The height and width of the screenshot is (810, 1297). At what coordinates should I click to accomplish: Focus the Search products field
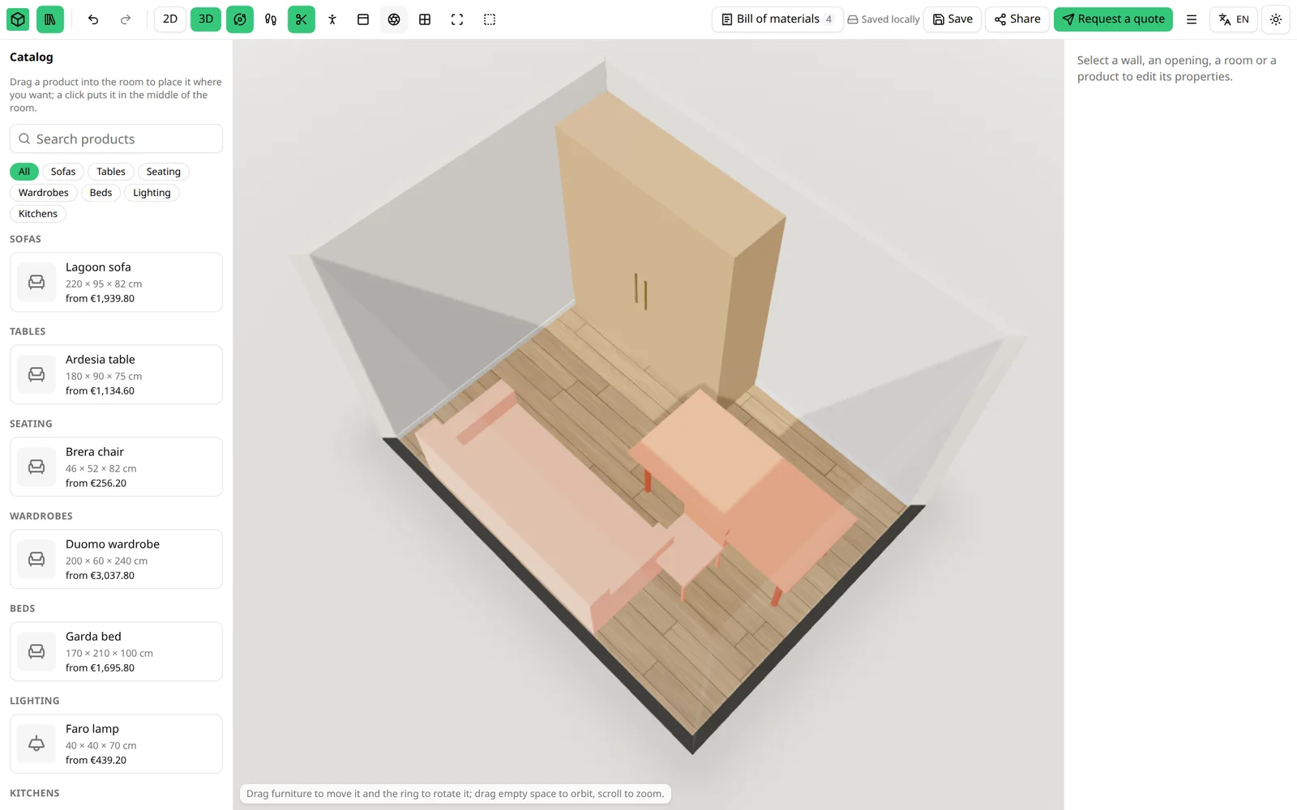116,139
